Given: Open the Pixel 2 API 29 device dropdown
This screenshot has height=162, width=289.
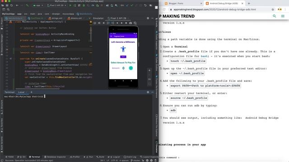Looking at the screenshot, I should coord(56,5).
